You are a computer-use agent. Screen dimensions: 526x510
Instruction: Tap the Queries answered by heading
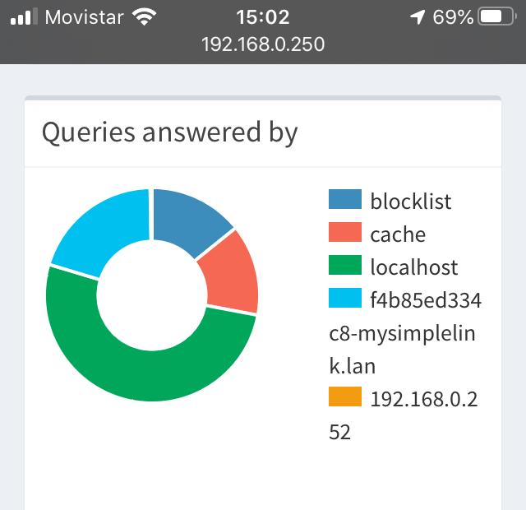tap(170, 132)
